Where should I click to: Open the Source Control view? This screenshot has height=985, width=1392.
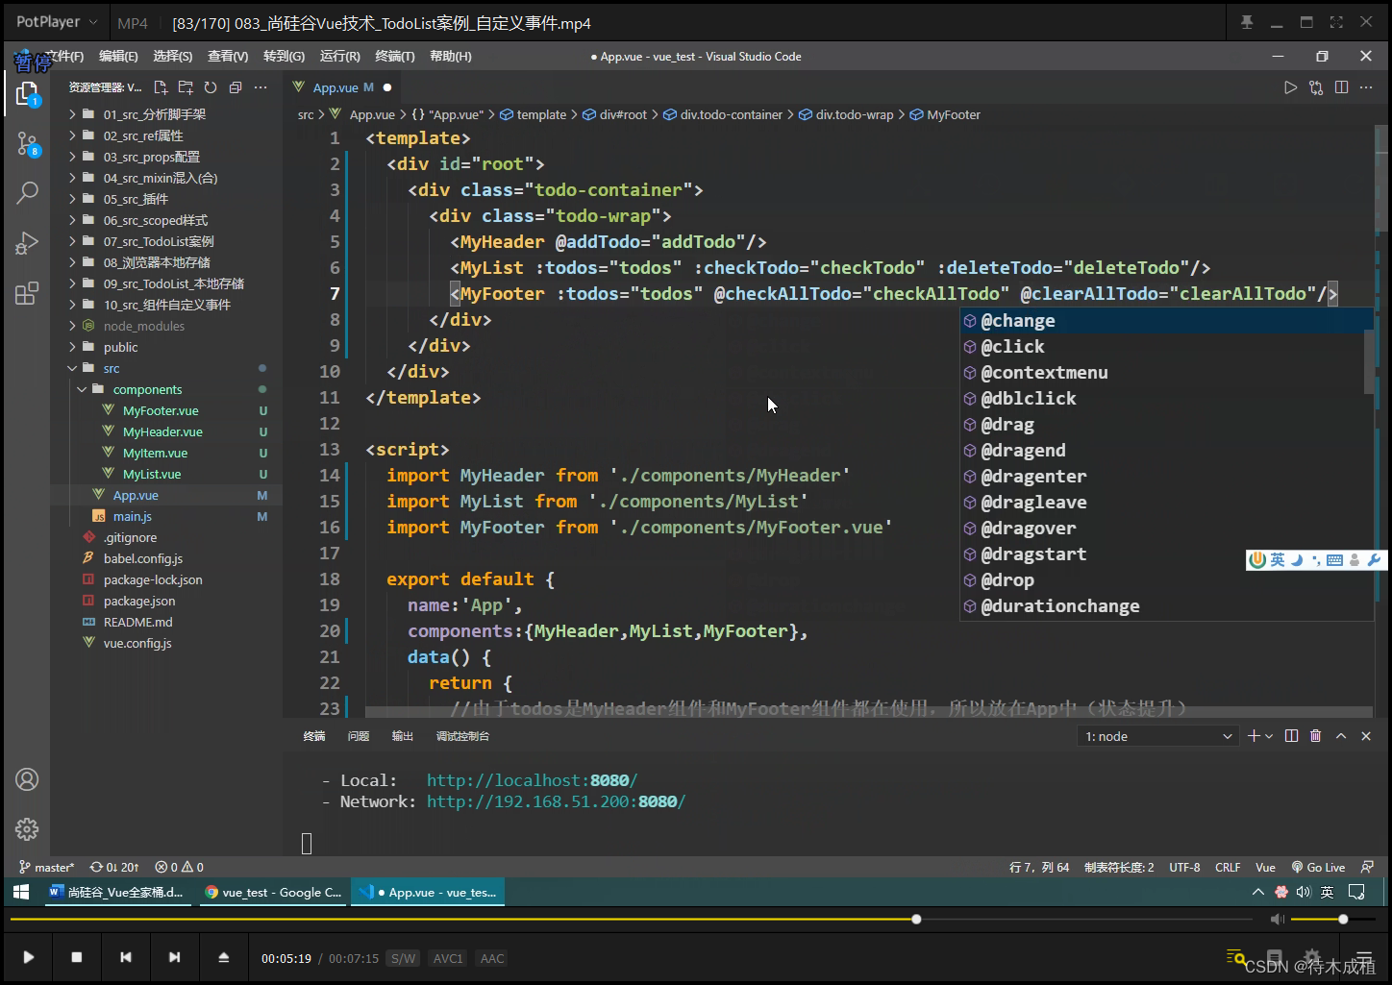tap(27, 144)
